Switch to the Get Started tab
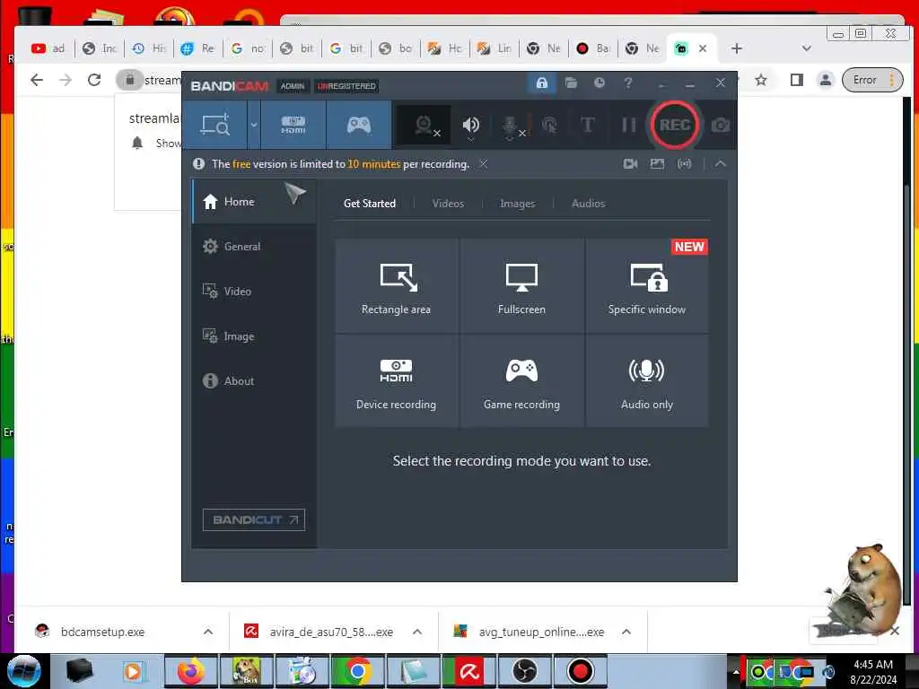This screenshot has height=689, width=919. 369,204
